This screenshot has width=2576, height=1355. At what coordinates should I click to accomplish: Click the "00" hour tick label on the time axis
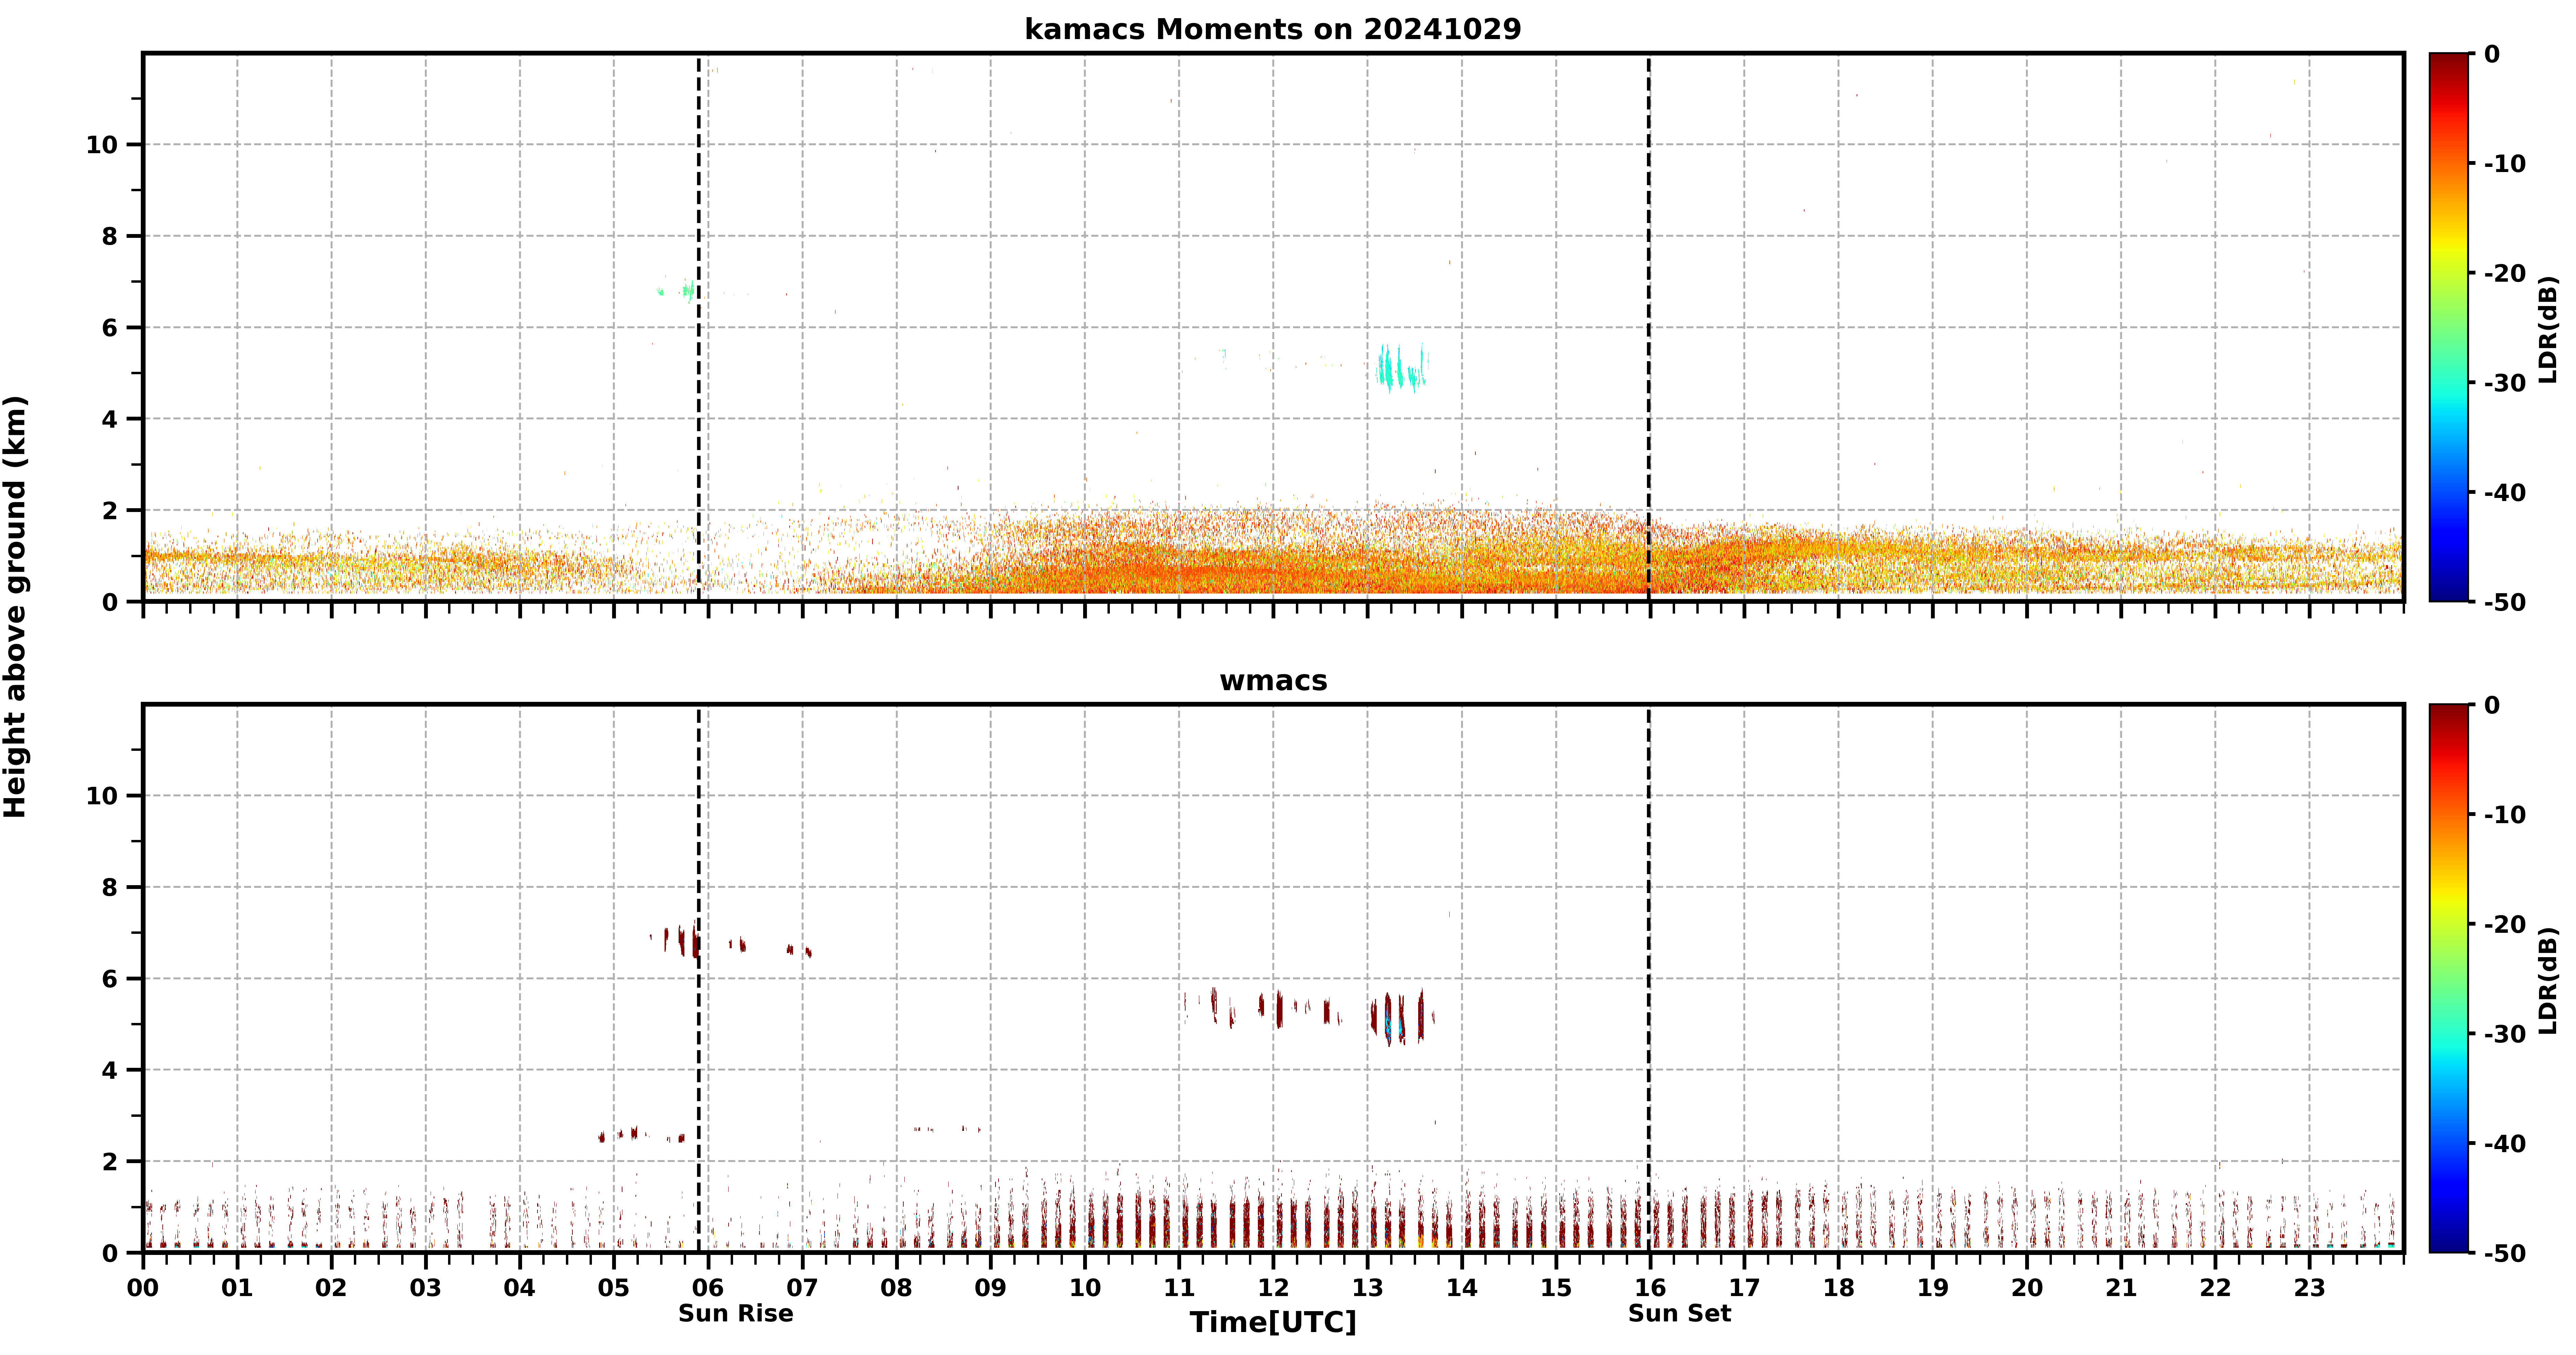click(143, 1288)
